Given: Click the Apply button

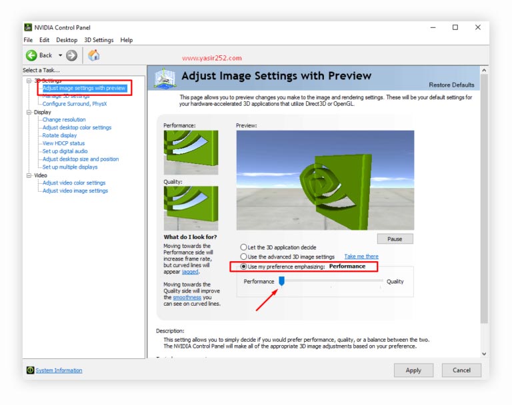Looking at the screenshot, I should 413,370.
